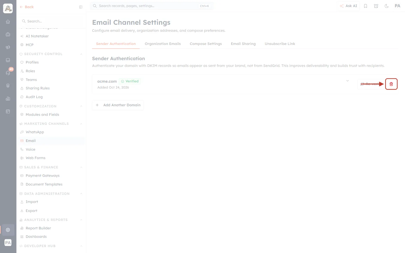Collapse the Marketing Channels section
This screenshot has height=253, width=405.
click(81, 124)
